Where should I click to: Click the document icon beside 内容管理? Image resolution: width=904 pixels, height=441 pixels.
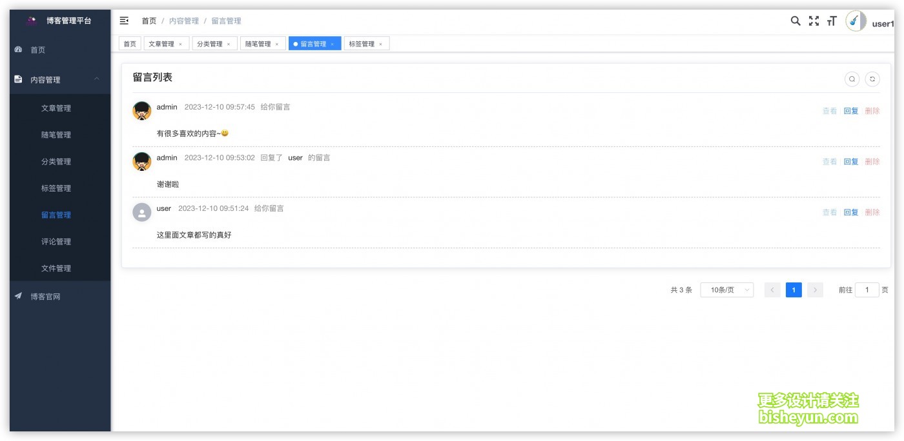[x=18, y=79]
